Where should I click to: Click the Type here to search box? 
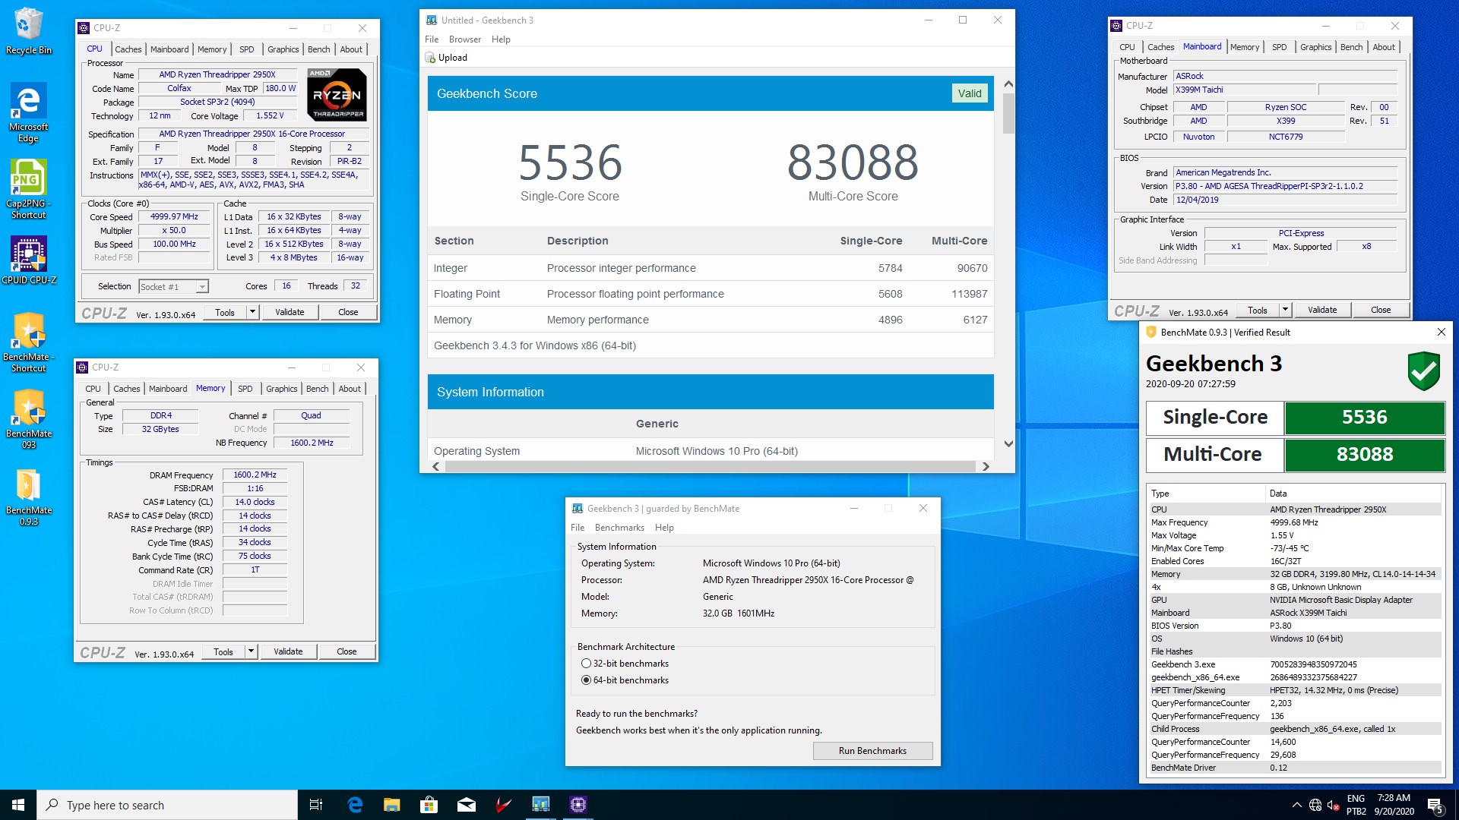point(167,805)
